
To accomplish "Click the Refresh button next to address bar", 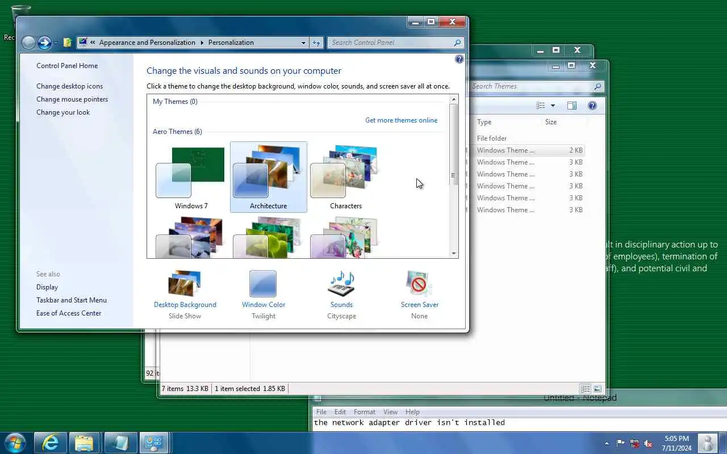I will (x=317, y=43).
